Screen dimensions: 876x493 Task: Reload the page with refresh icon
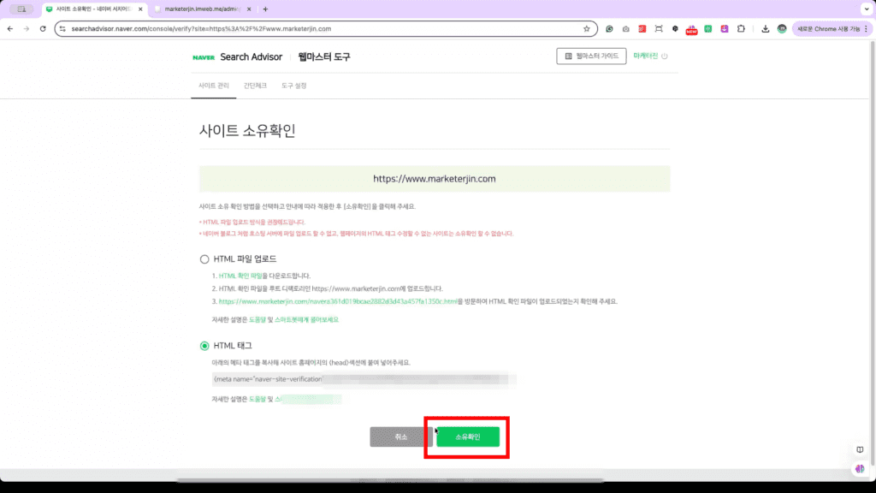[x=44, y=28]
